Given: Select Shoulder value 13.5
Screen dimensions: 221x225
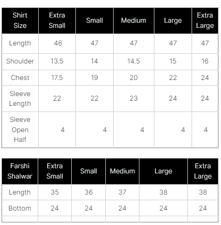Looking at the screenshot, I should tap(57, 61).
